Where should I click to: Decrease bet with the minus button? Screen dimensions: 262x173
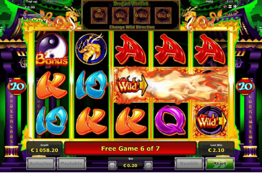point(112,165)
